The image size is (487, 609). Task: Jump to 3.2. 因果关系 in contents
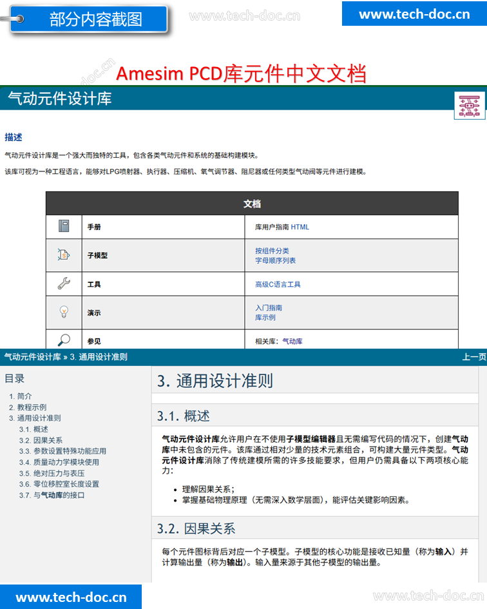pos(41,440)
